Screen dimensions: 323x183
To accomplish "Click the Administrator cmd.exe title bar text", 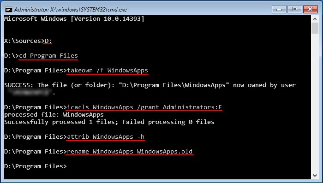I will 71,10.
